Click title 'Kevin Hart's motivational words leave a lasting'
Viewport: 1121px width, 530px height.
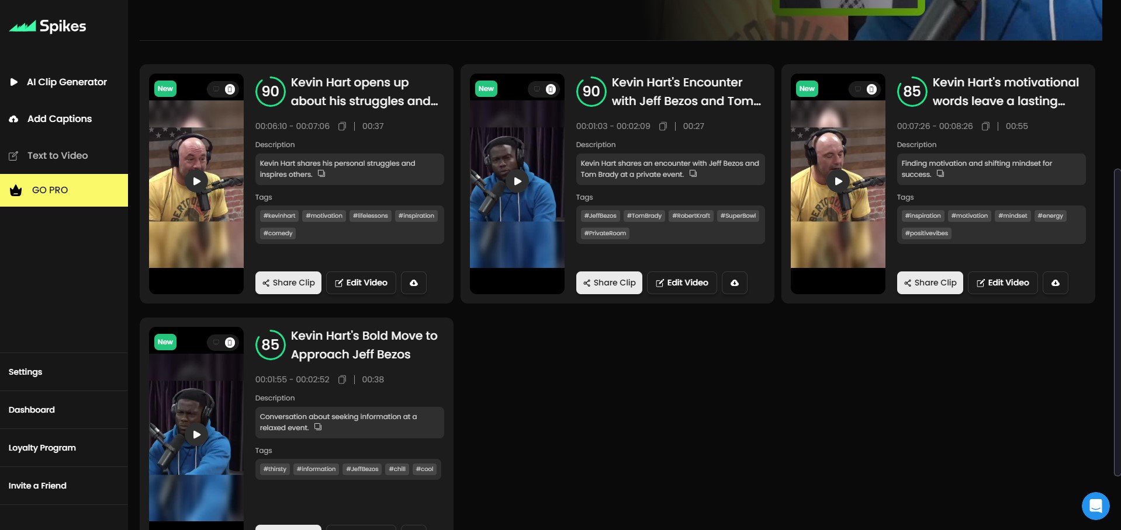[x=1006, y=92]
